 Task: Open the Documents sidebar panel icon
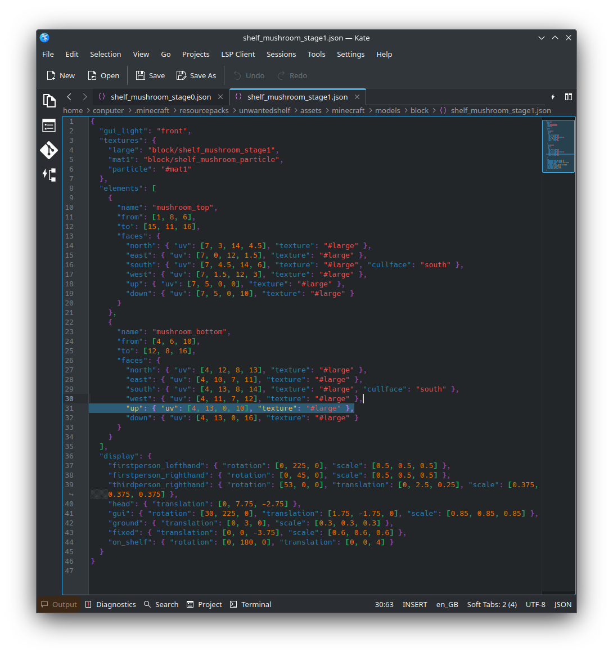pyautogui.click(x=49, y=101)
